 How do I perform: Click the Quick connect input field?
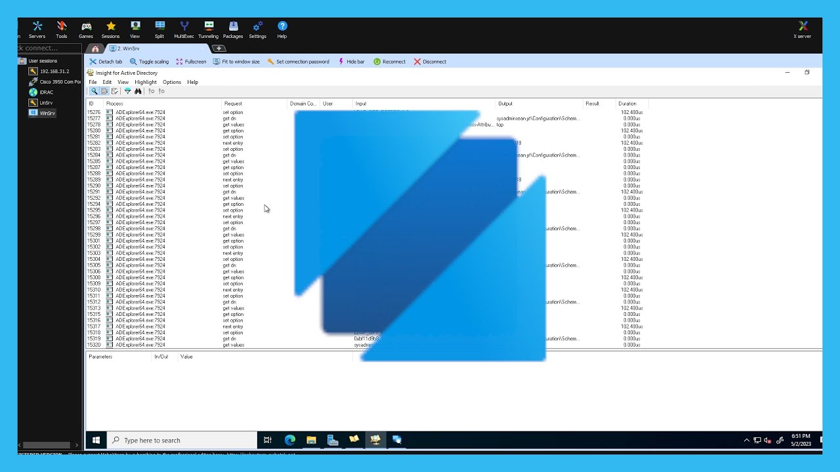49,48
